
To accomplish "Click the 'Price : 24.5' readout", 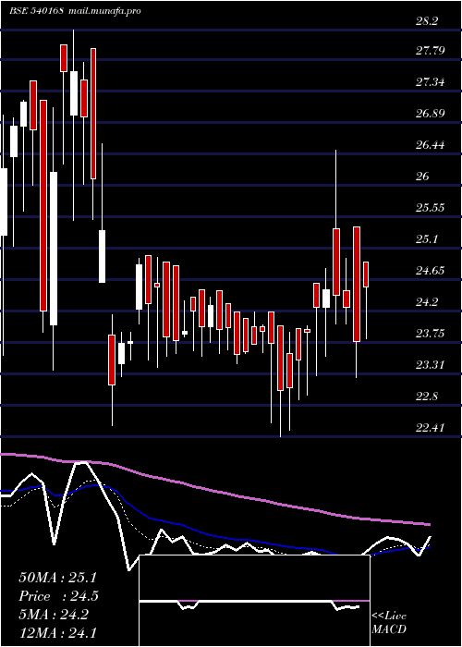I will point(58,596).
